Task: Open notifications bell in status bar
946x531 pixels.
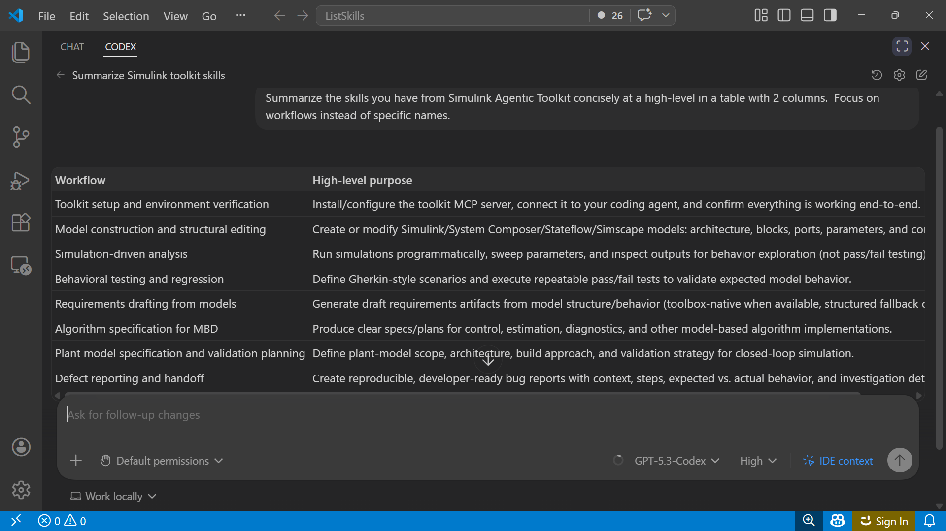Action: 930,521
